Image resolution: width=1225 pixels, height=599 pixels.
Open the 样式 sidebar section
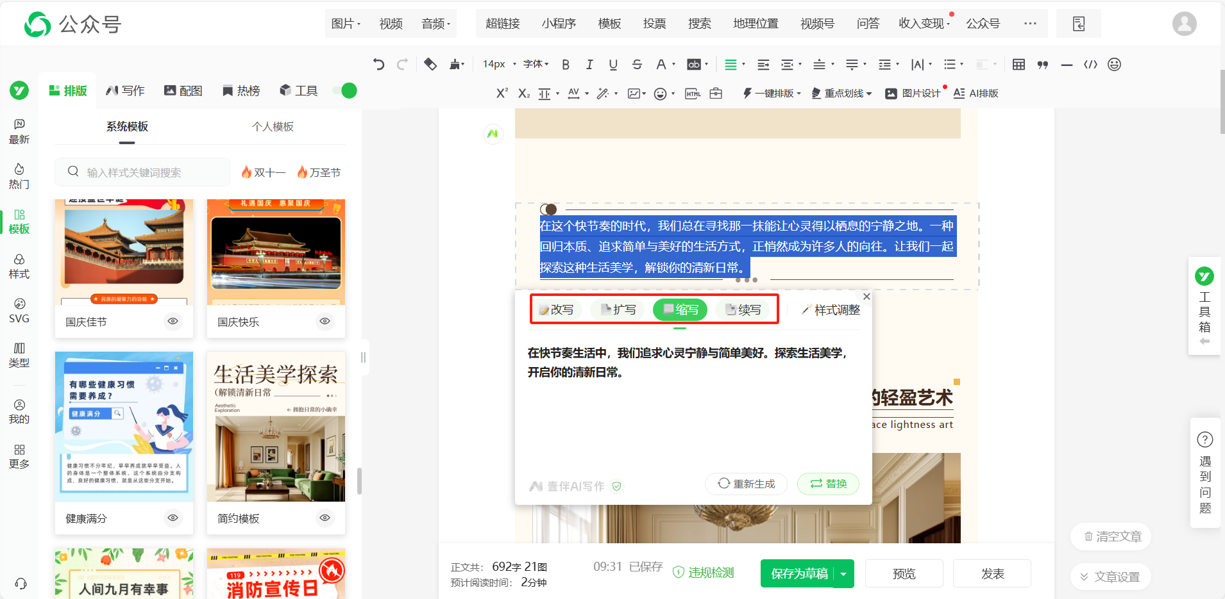(x=19, y=266)
